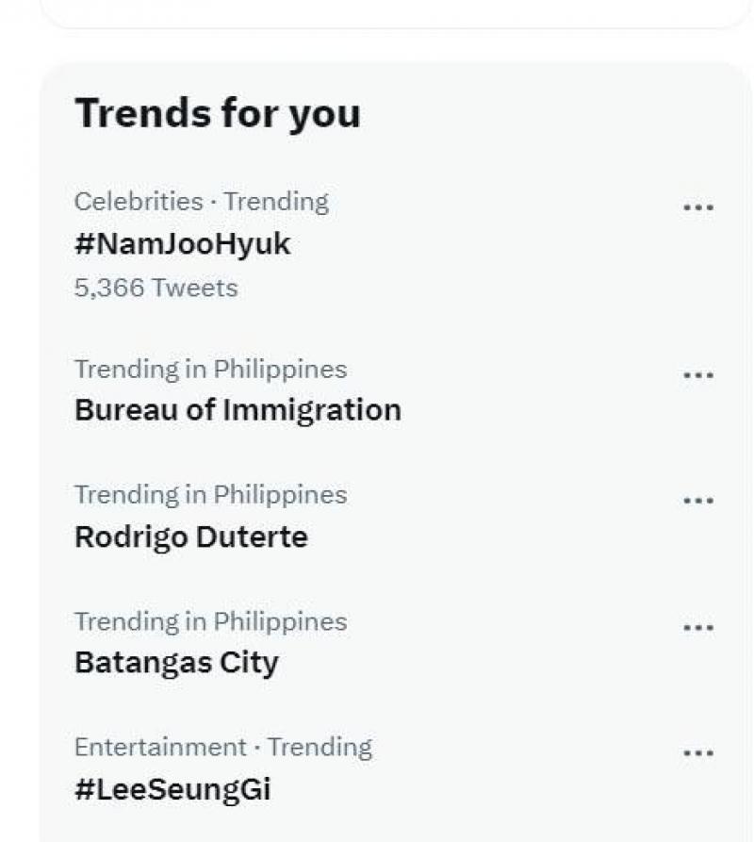Click "Trending in Philippines" above Batangas City
The image size is (754, 842).
pos(210,621)
